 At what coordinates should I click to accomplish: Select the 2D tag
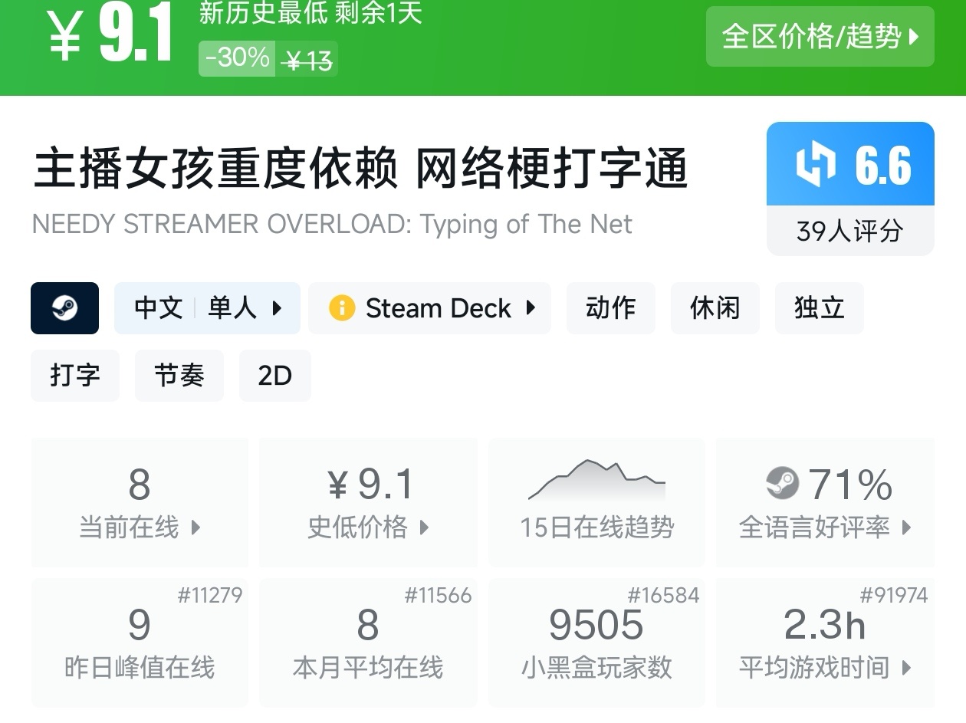click(274, 376)
